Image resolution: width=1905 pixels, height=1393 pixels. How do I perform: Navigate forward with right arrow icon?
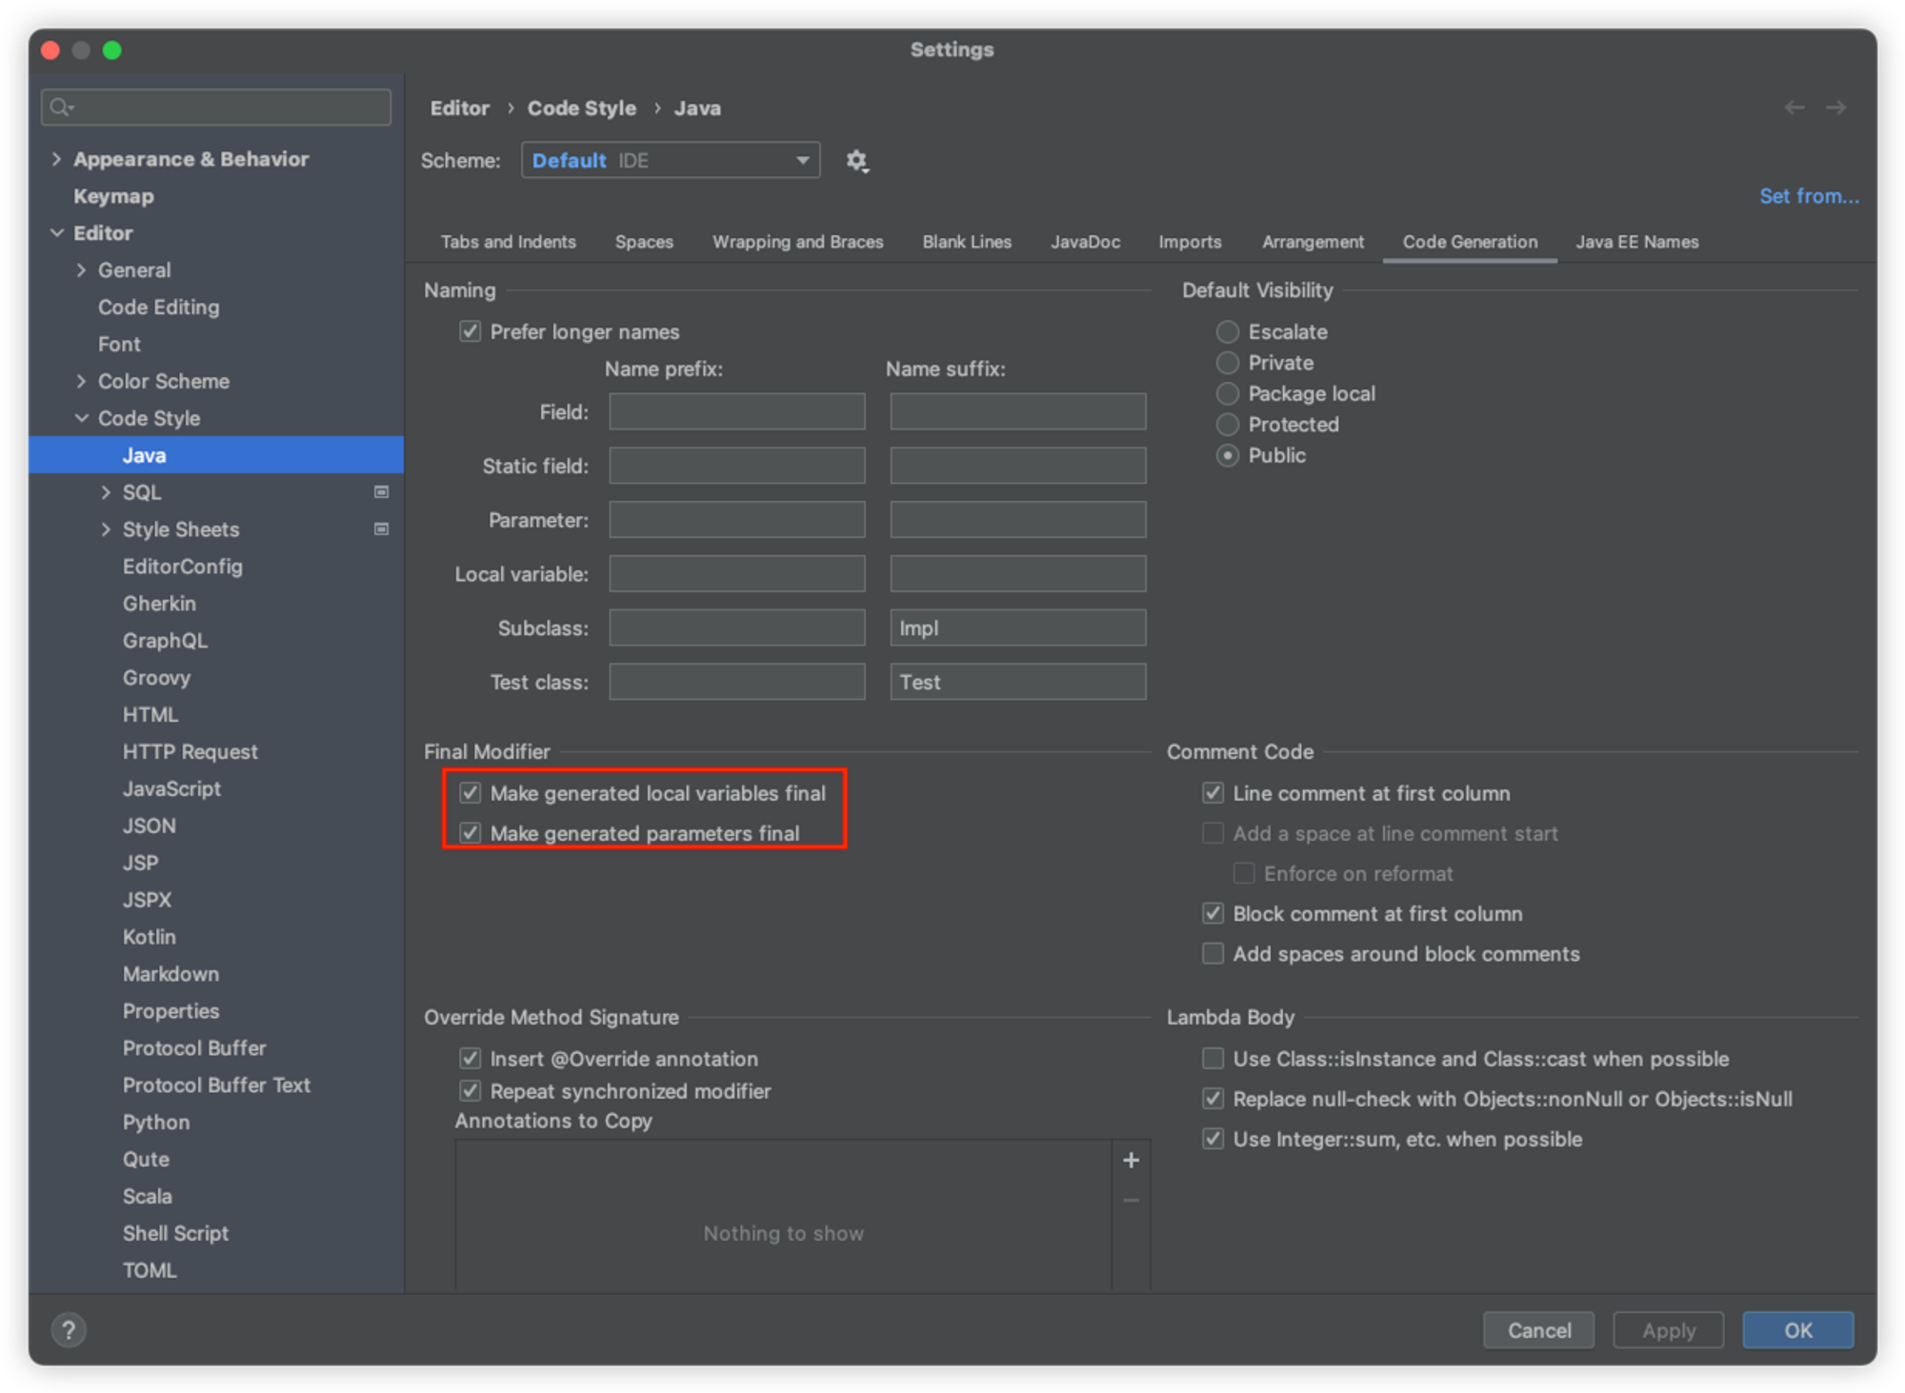[x=1835, y=108]
